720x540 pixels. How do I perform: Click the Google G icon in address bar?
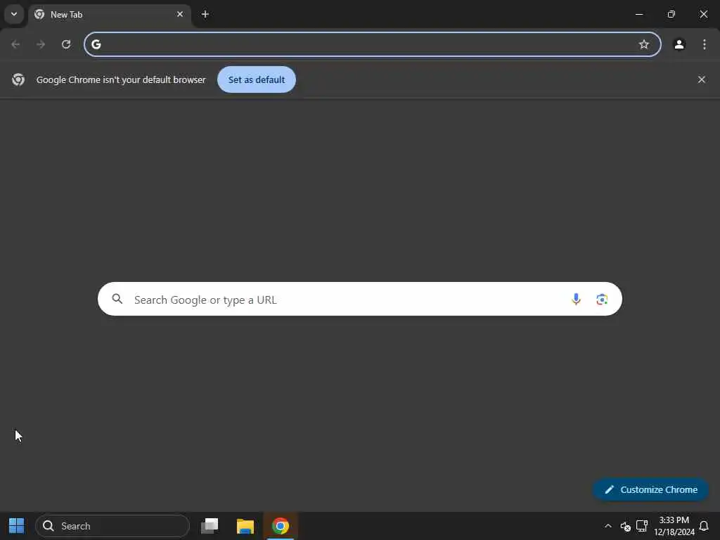point(96,44)
